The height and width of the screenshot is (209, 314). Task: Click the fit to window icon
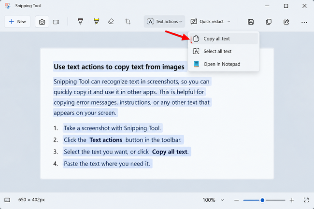306,200
